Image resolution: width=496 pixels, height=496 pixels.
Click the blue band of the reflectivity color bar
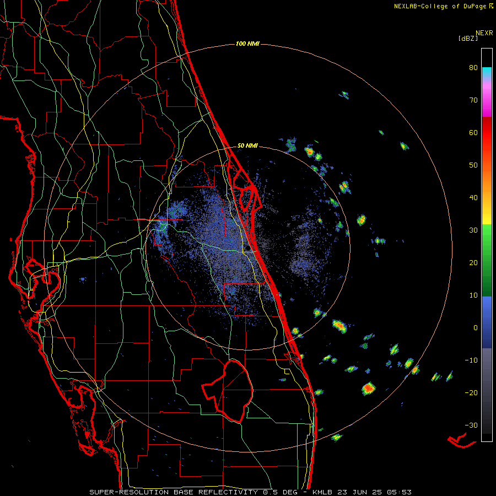pyautogui.click(x=487, y=322)
